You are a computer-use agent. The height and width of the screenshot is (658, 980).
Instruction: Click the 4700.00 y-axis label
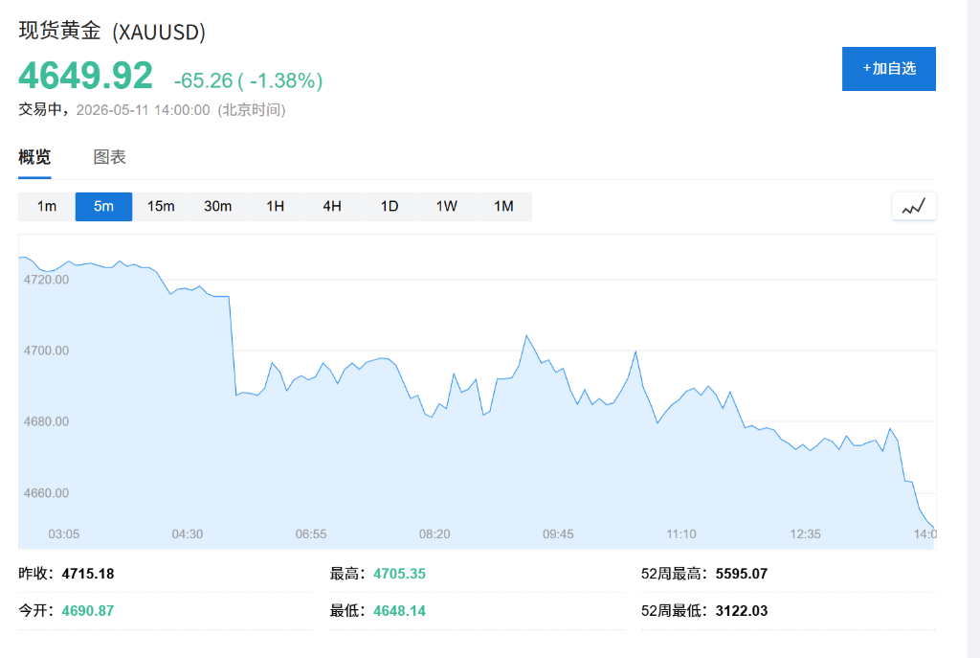[x=46, y=351]
